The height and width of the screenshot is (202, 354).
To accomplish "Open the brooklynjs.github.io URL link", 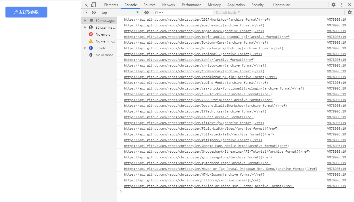I will [x=204, y=48].
